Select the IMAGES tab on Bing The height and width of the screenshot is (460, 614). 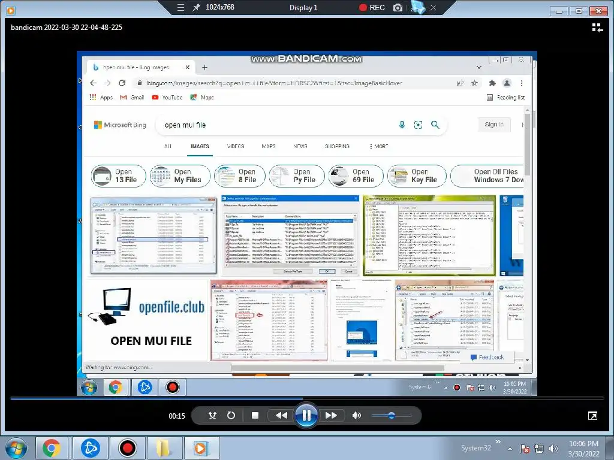click(x=200, y=146)
